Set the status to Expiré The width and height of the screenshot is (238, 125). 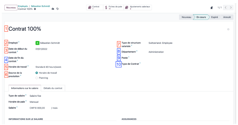[x=215, y=17]
